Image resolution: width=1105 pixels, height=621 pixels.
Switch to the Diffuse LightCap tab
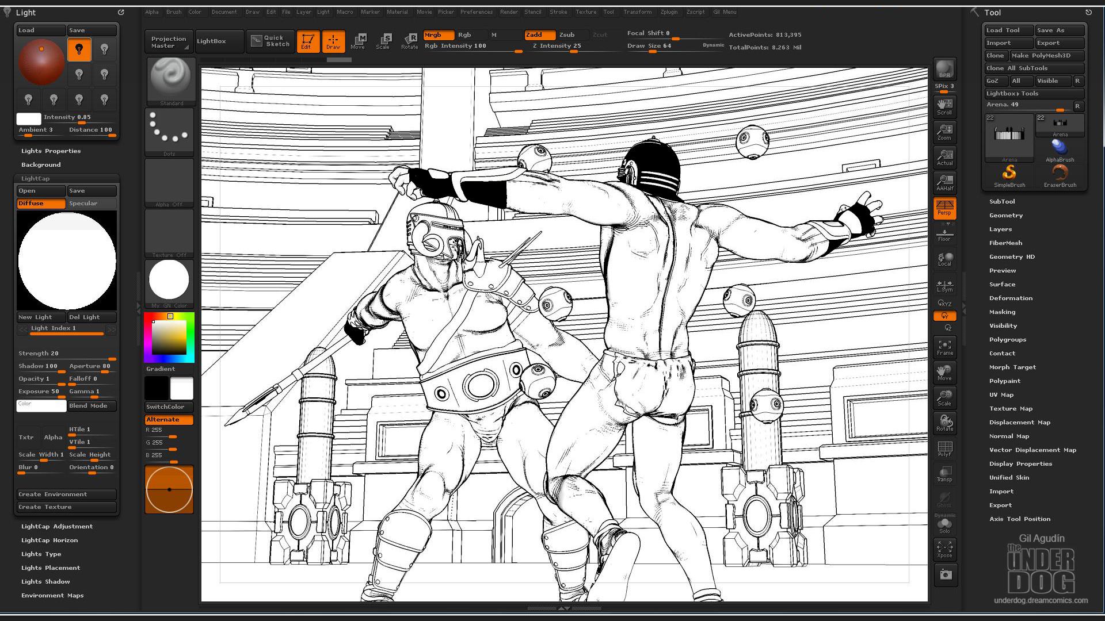(41, 204)
